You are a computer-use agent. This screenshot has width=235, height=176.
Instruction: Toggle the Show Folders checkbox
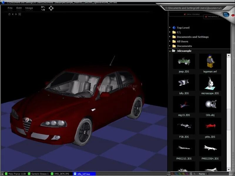tap(185, 14)
